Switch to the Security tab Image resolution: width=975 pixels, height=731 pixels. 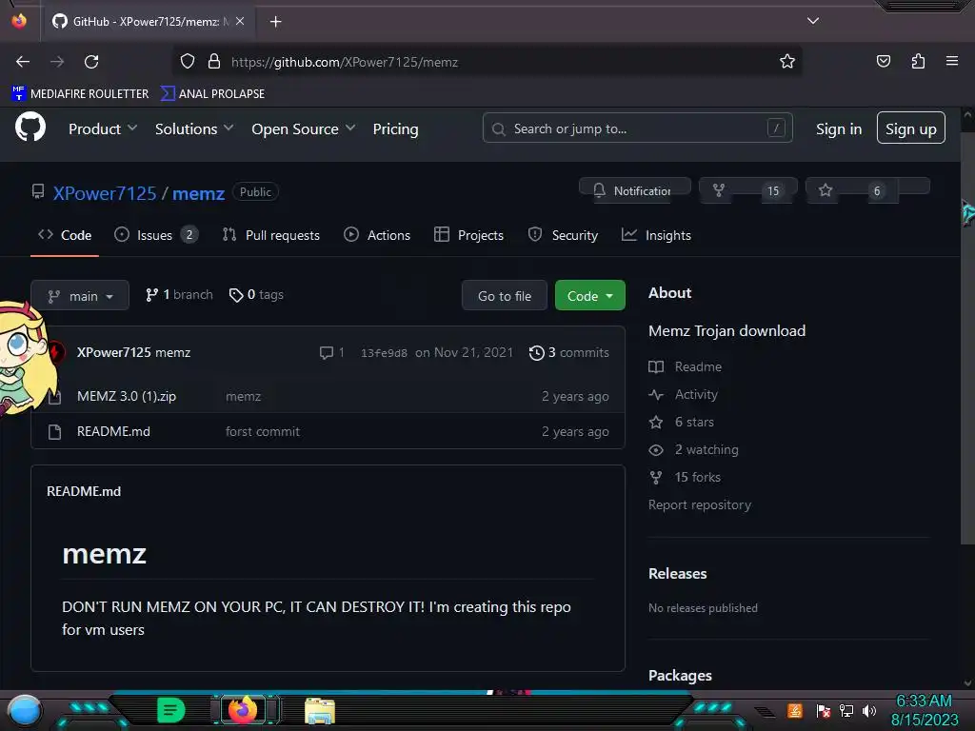click(563, 235)
